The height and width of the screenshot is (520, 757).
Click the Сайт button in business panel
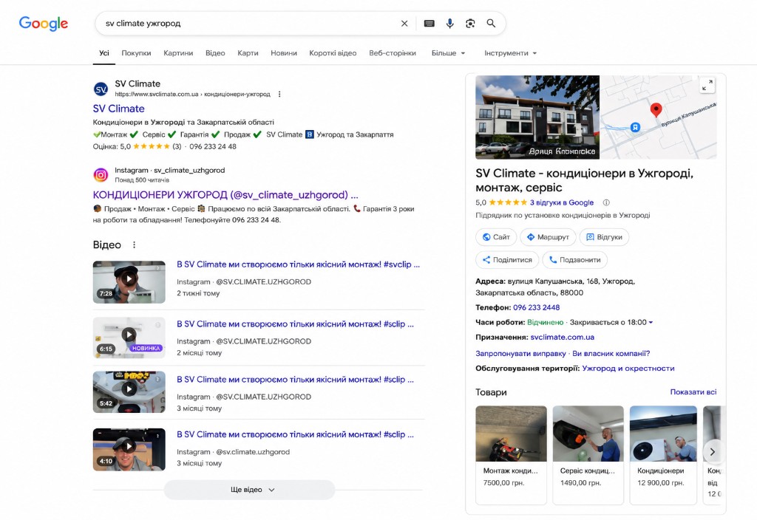496,237
